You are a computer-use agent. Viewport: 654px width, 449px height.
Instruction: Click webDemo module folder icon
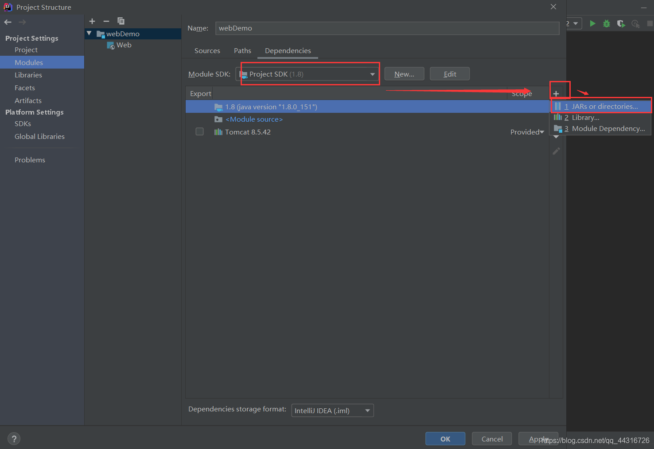point(101,34)
